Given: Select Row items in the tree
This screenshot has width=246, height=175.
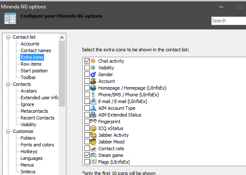Looking at the screenshot, I should [31, 64].
